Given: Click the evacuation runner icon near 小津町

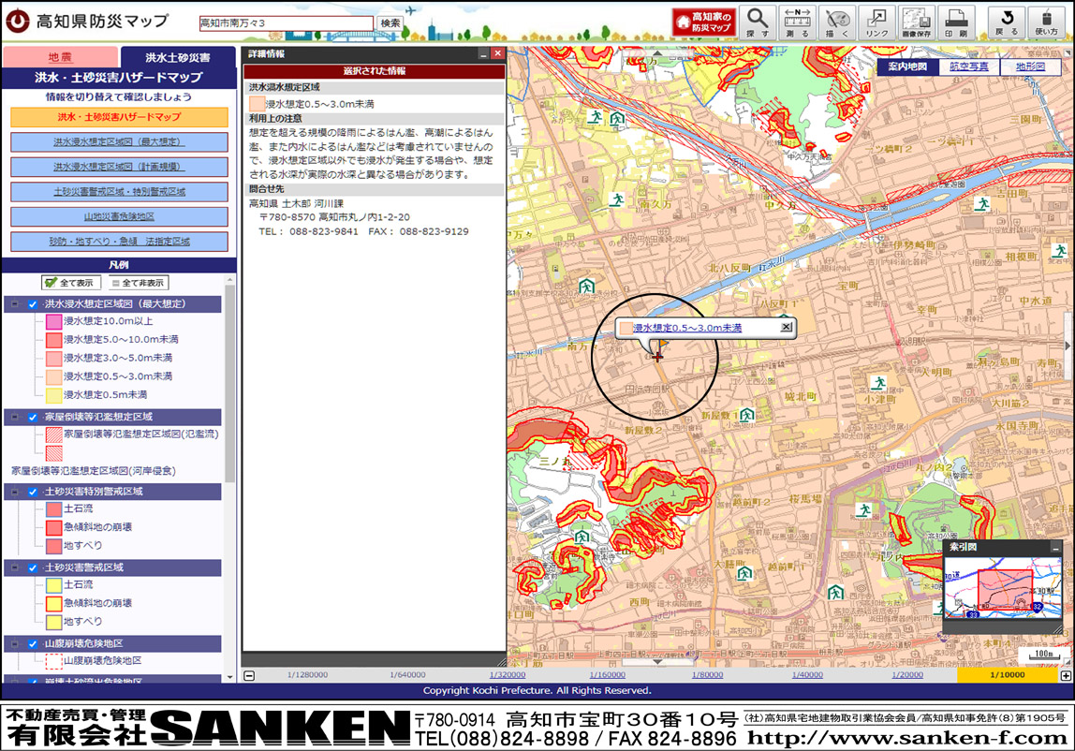Looking at the screenshot, I should click(x=878, y=383).
